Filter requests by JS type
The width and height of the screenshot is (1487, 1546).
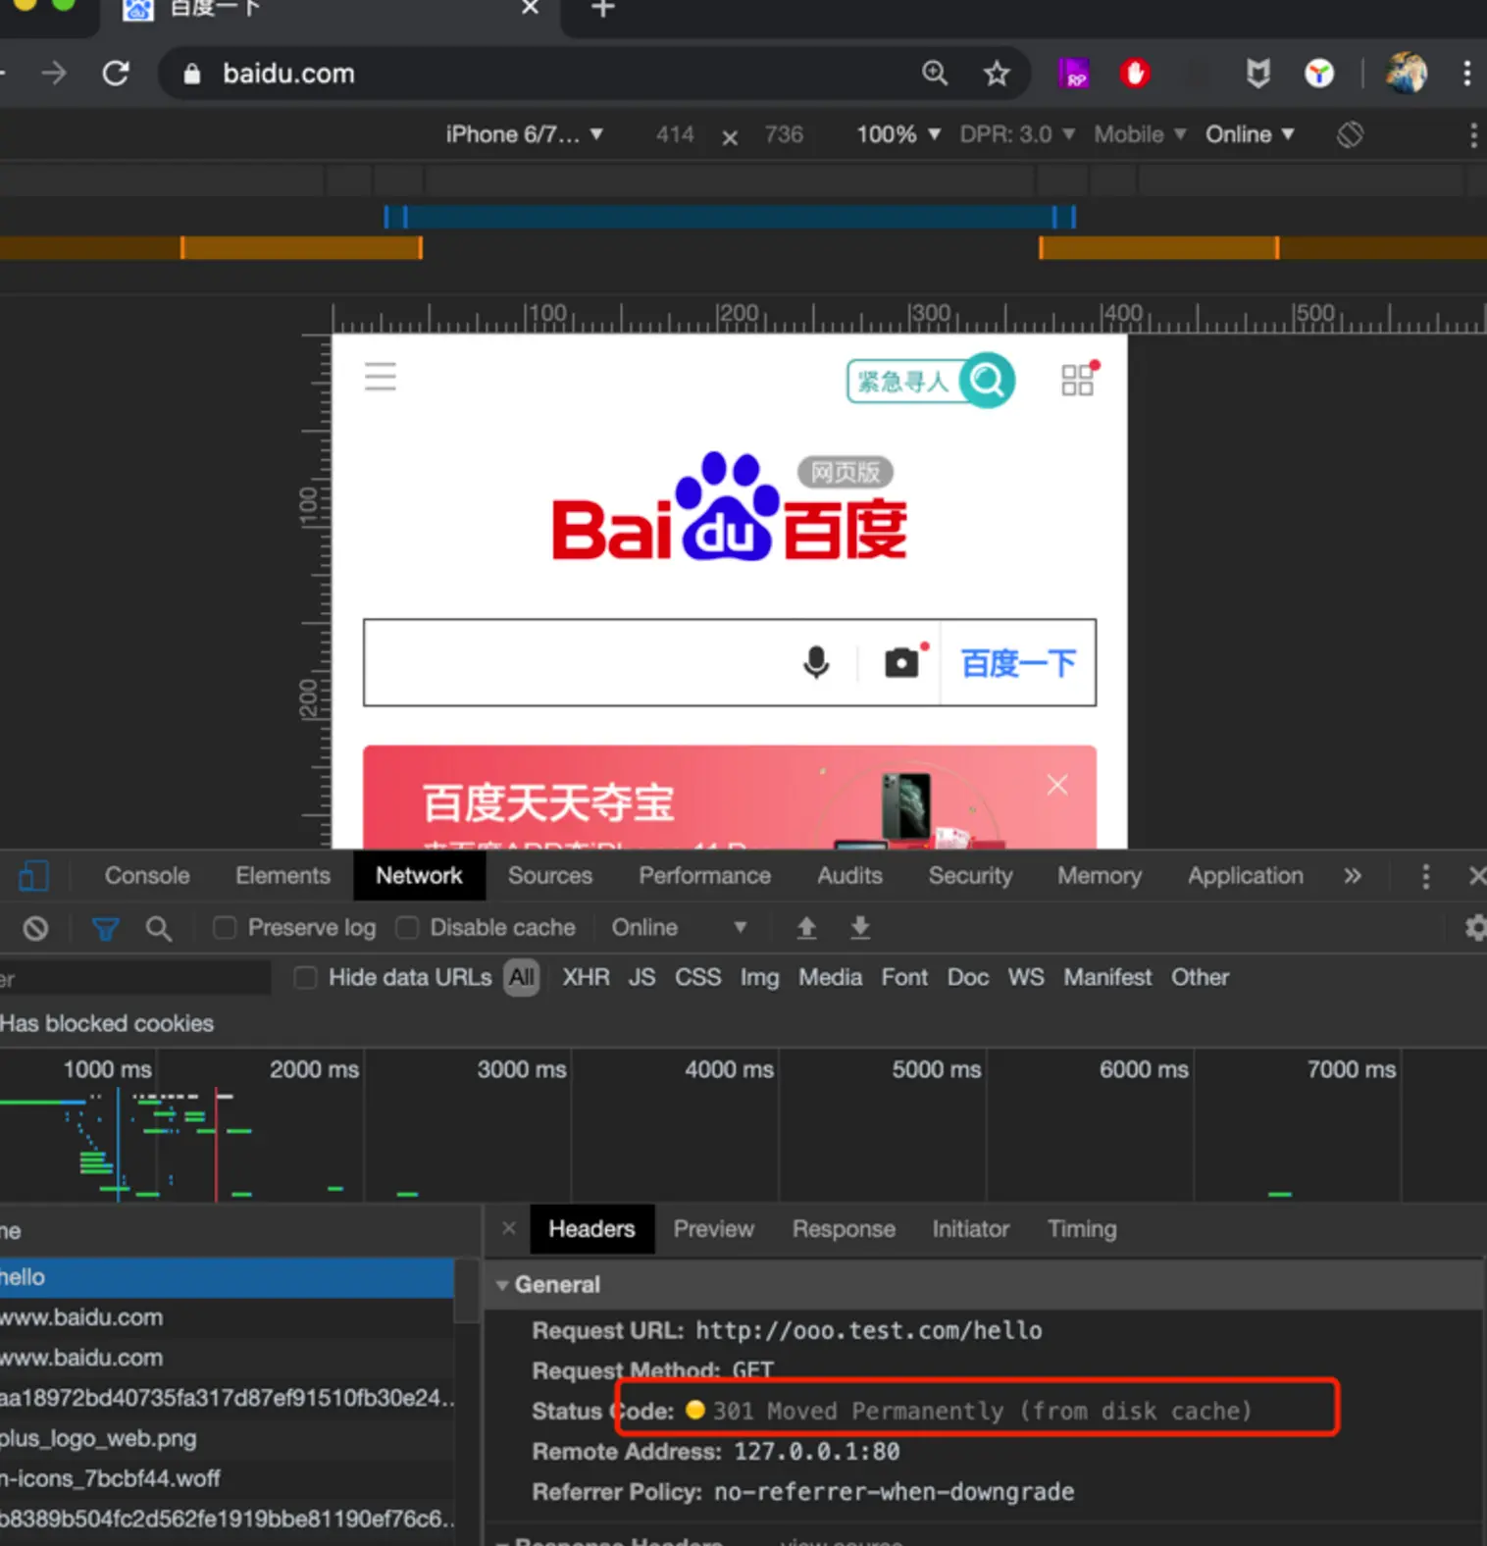(641, 978)
